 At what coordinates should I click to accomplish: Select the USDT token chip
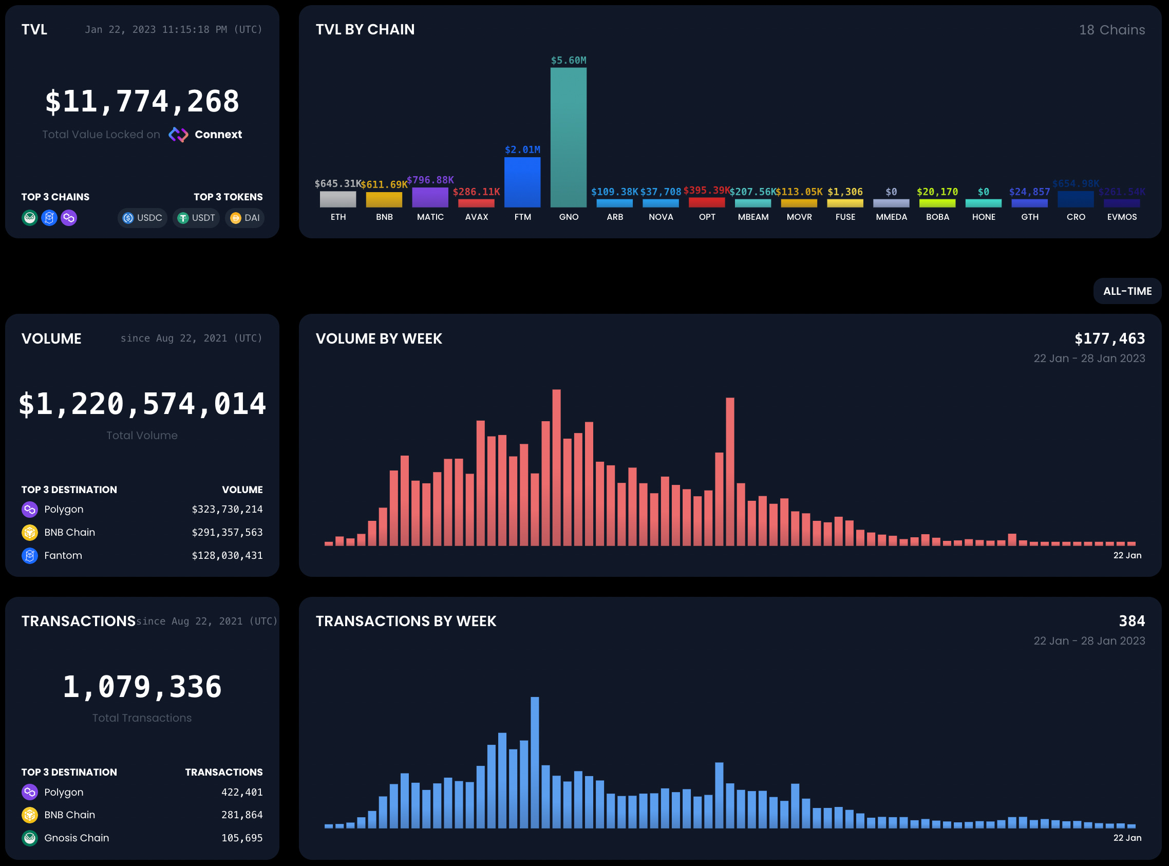click(197, 218)
